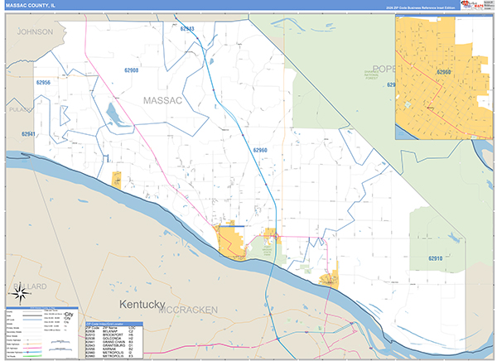The image size is (497, 361).
Task: Click the JOHNSON county label
Action: 35,31
